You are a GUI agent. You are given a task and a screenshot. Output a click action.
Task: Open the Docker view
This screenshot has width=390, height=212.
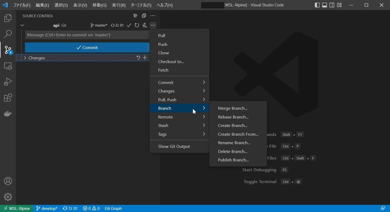(x=8, y=114)
